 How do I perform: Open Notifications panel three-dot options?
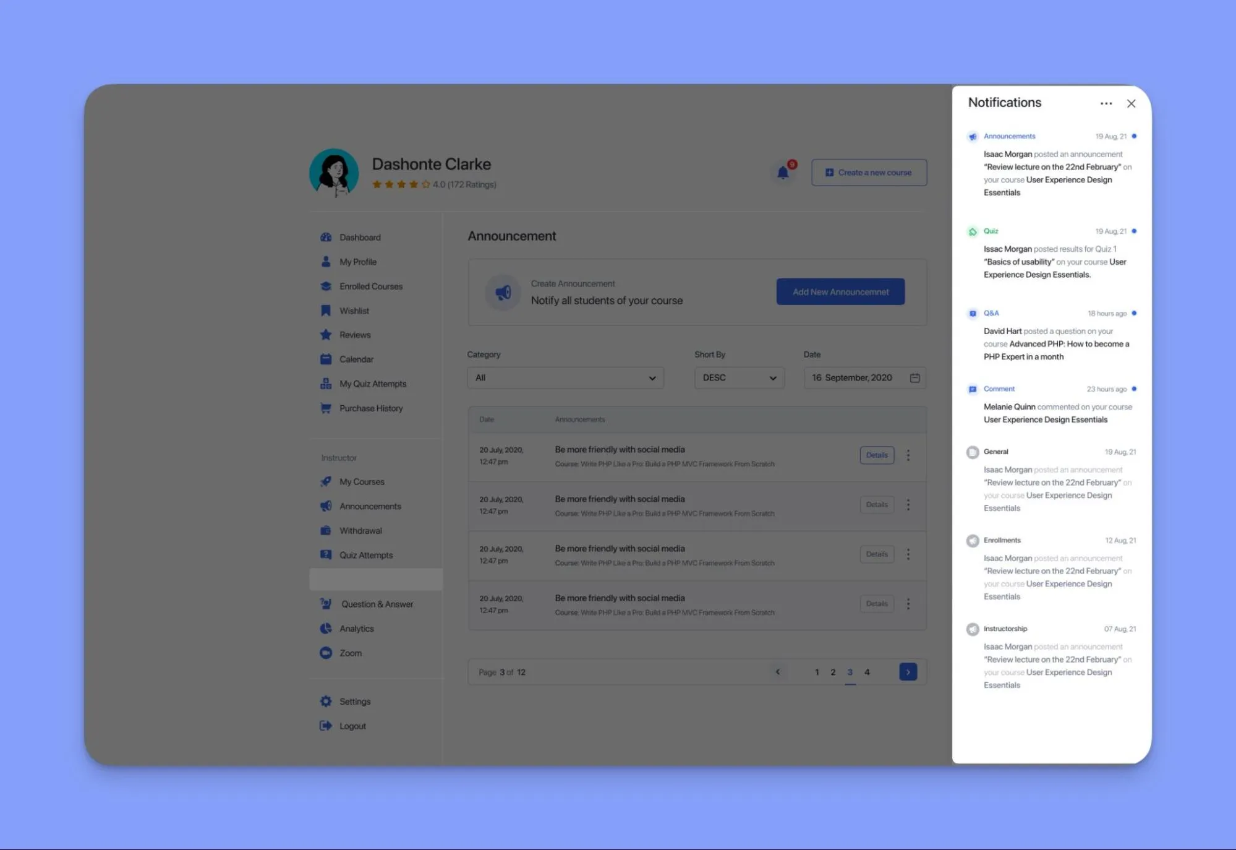[x=1106, y=104]
